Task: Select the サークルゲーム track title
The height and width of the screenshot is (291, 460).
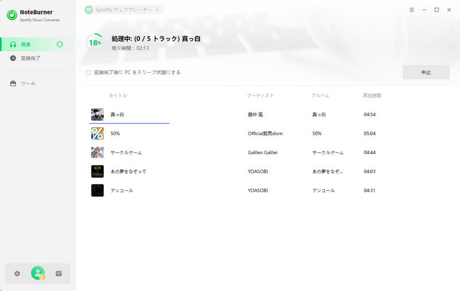Action: 126,152
